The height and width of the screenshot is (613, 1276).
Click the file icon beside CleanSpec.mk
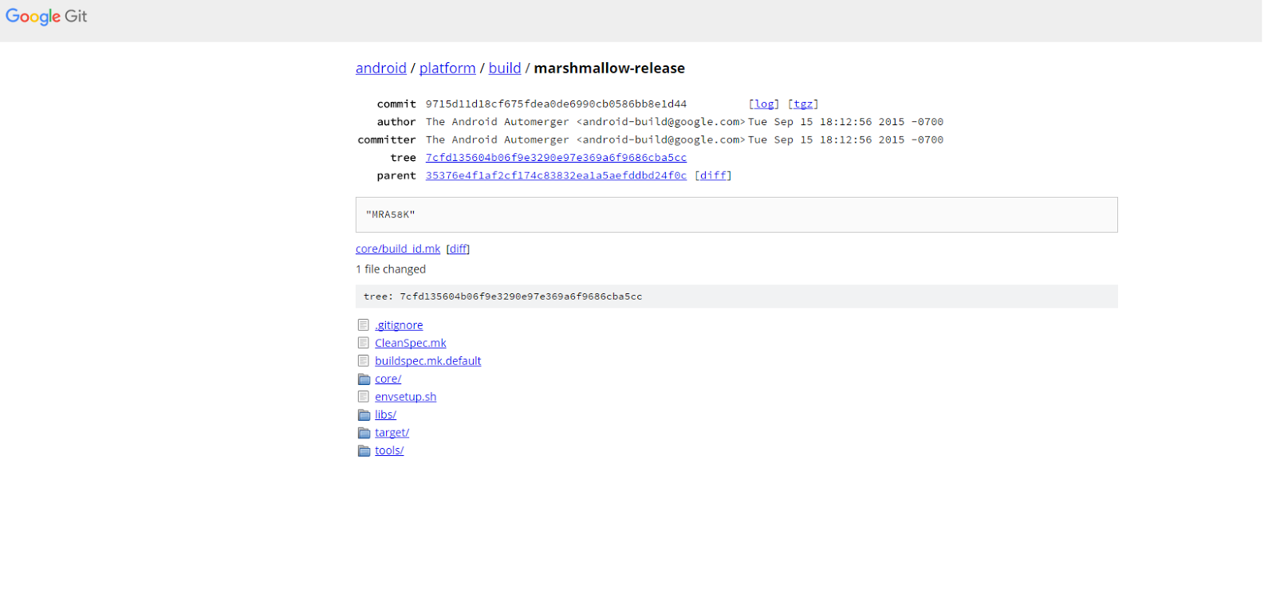pyautogui.click(x=364, y=343)
